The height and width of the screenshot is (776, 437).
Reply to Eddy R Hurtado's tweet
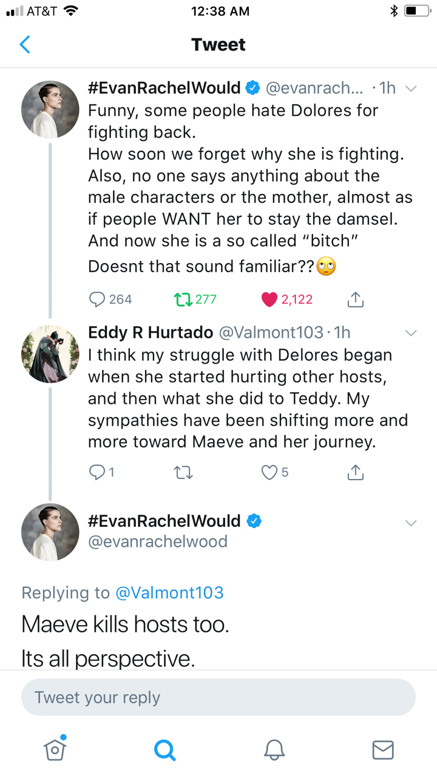(97, 473)
